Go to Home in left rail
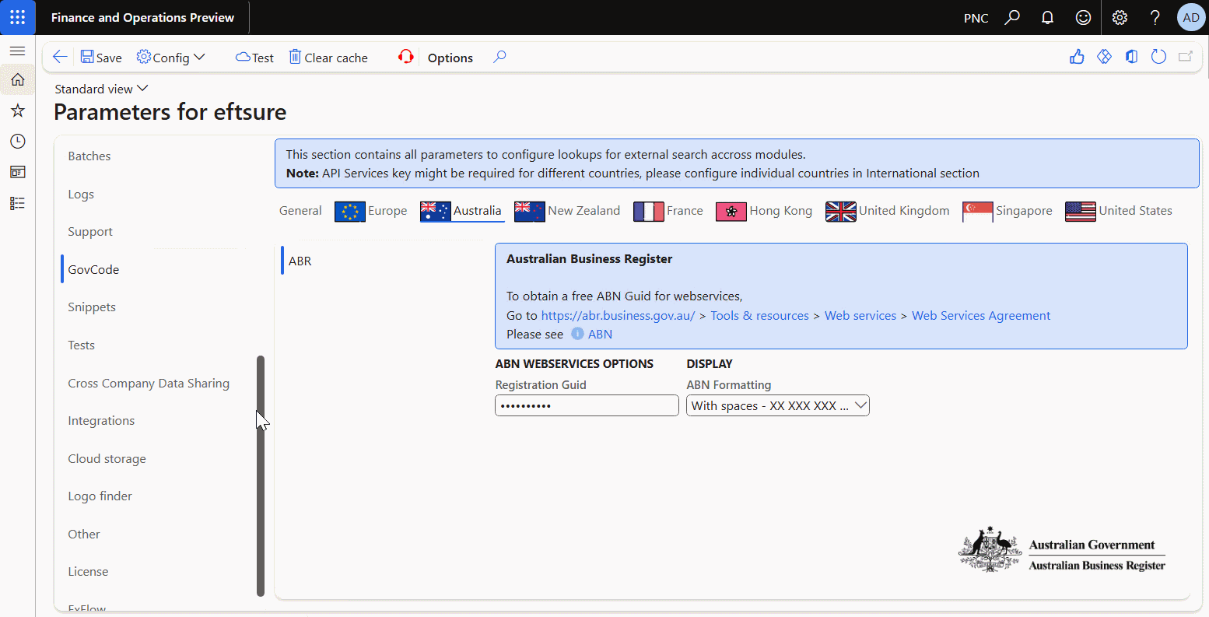 [17, 79]
